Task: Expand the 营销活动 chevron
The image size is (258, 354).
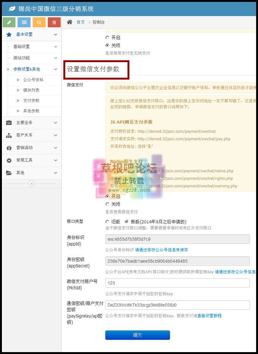Action: pos(55,148)
